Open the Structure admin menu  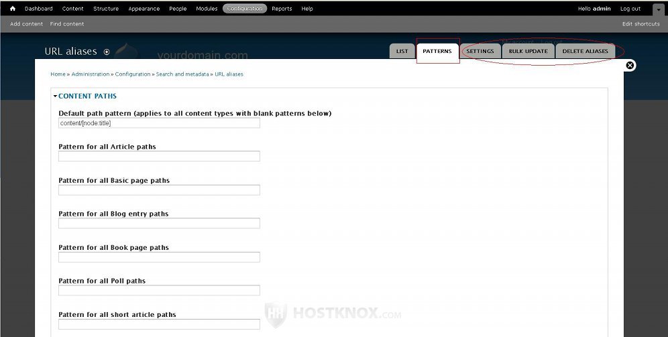click(106, 9)
